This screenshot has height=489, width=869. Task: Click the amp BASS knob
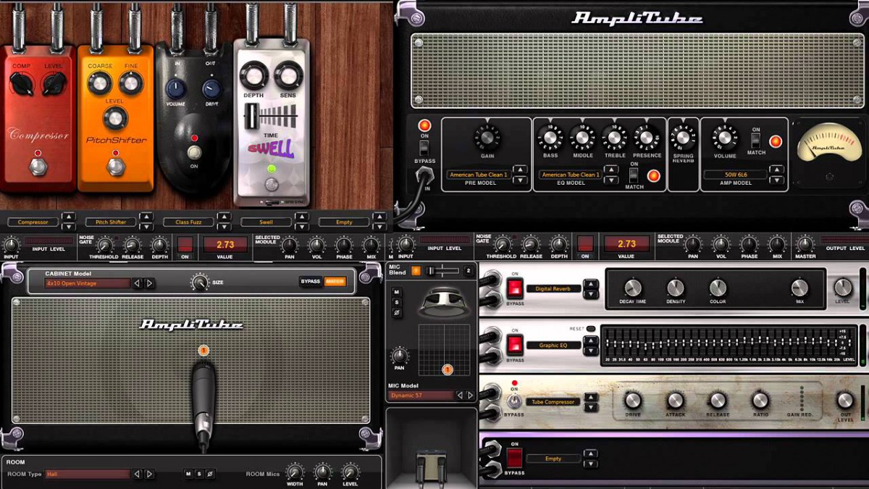tap(550, 138)
